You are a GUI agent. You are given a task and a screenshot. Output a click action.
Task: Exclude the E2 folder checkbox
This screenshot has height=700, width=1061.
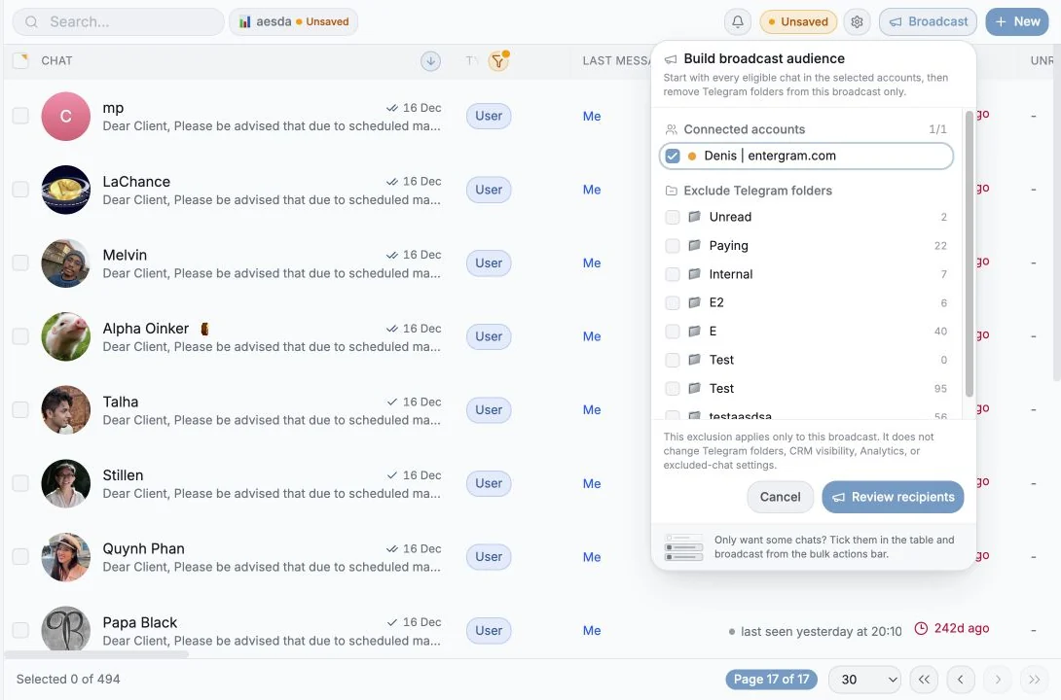pos(672,302)
